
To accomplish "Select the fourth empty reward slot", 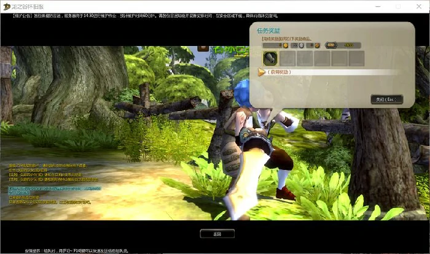I will click(322, 58).
